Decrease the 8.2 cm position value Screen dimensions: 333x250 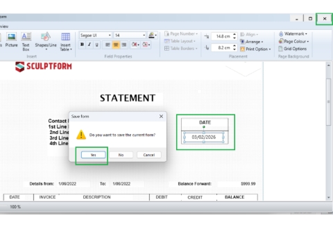pyautogui.click(x=234, y=49)
